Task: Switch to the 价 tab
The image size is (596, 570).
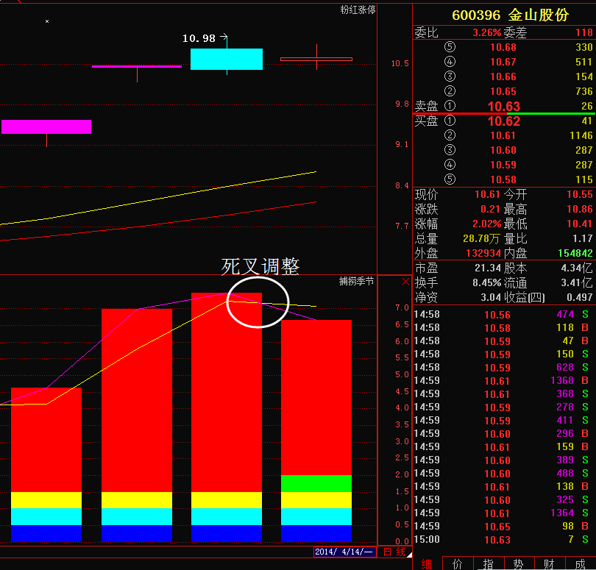Action: pyautogui.click(x=458, y=564)
